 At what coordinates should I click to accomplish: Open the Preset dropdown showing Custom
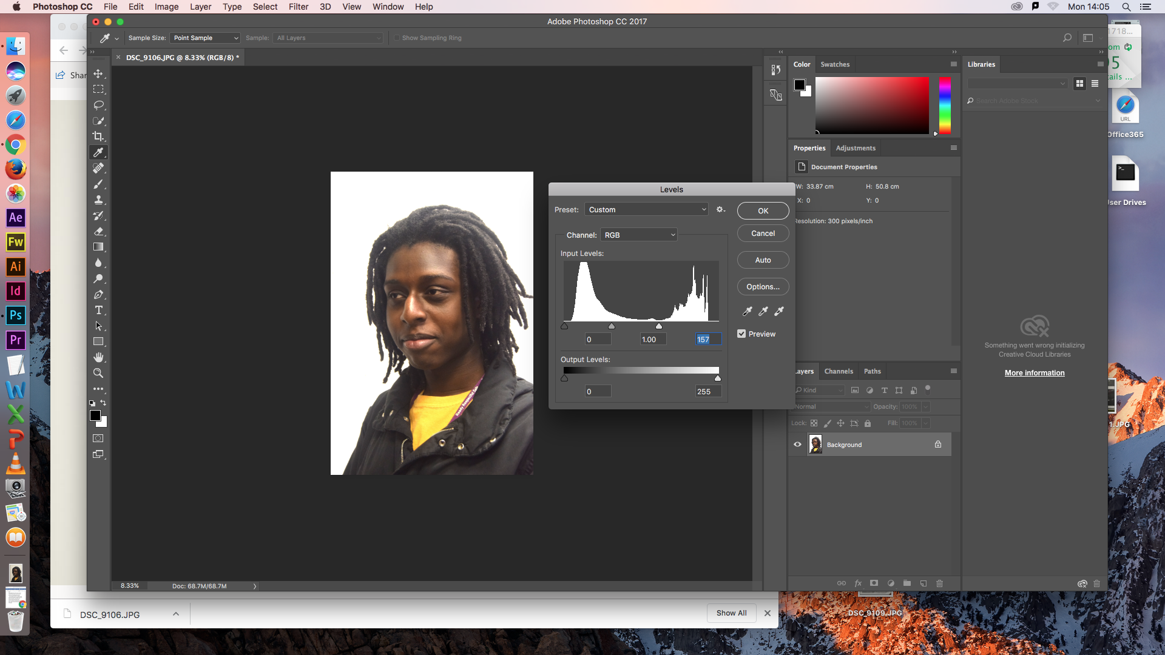pyautogui.click(x=646, y=210)
